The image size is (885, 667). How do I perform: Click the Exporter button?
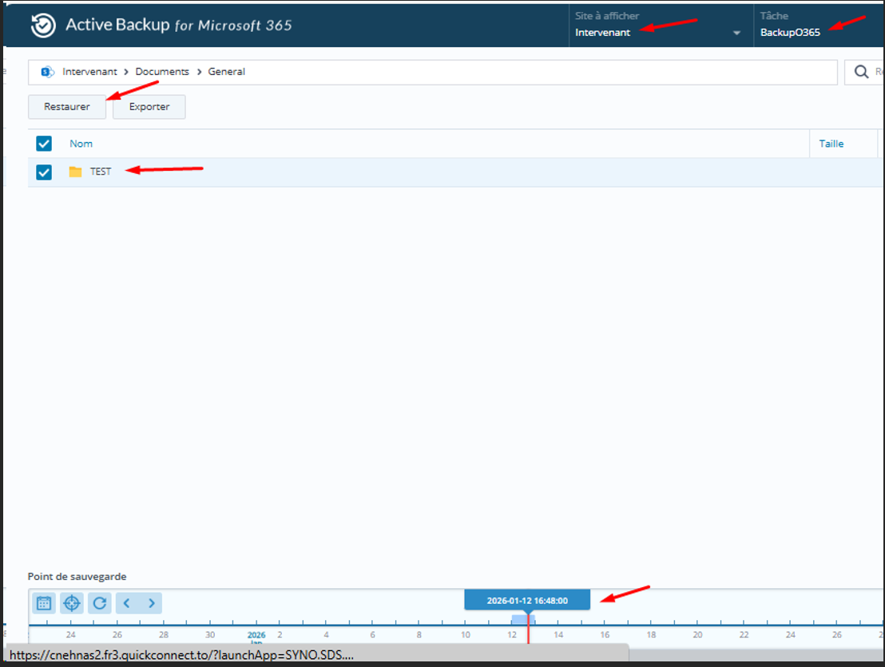[149, 106]
